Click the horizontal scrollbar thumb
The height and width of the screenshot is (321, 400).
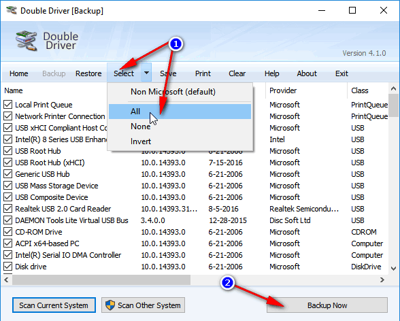point(101,280)
